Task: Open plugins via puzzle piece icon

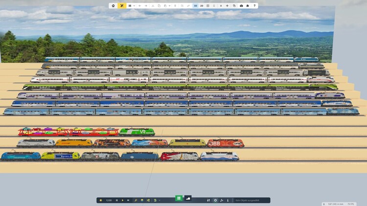Action: pyautogui.click(x=248, y=5)
